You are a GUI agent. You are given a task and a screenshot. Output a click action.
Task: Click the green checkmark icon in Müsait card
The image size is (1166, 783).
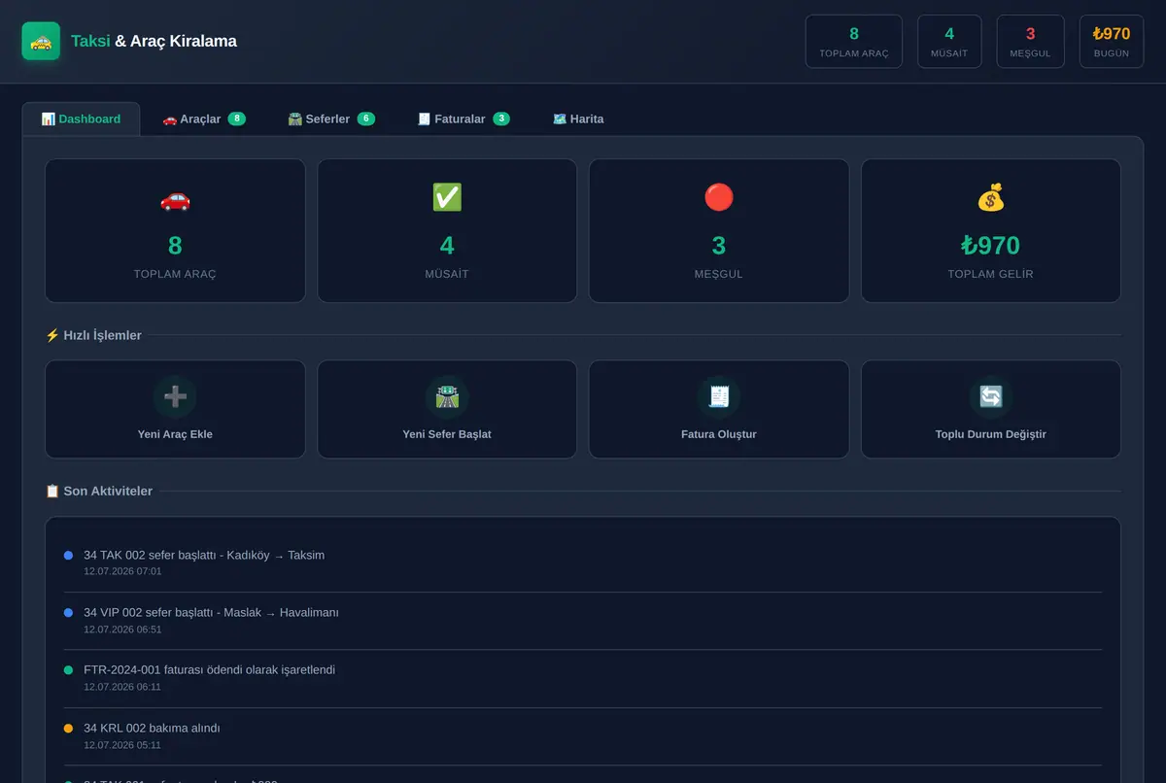click(x=447, y=197)
